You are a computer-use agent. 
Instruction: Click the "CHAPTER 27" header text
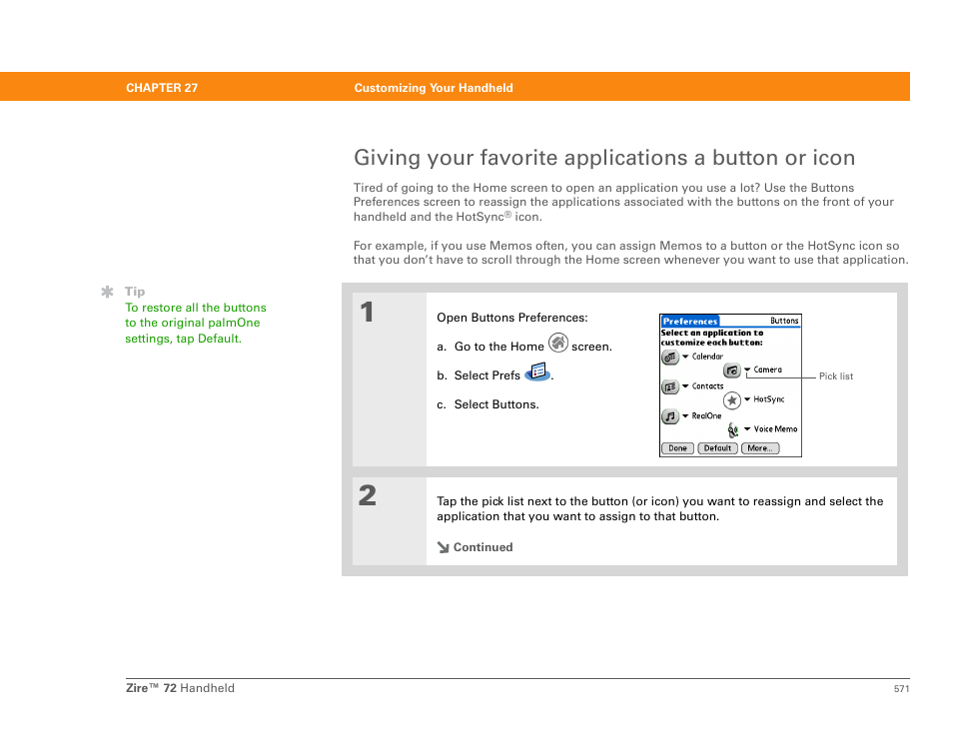coord(162,88)
